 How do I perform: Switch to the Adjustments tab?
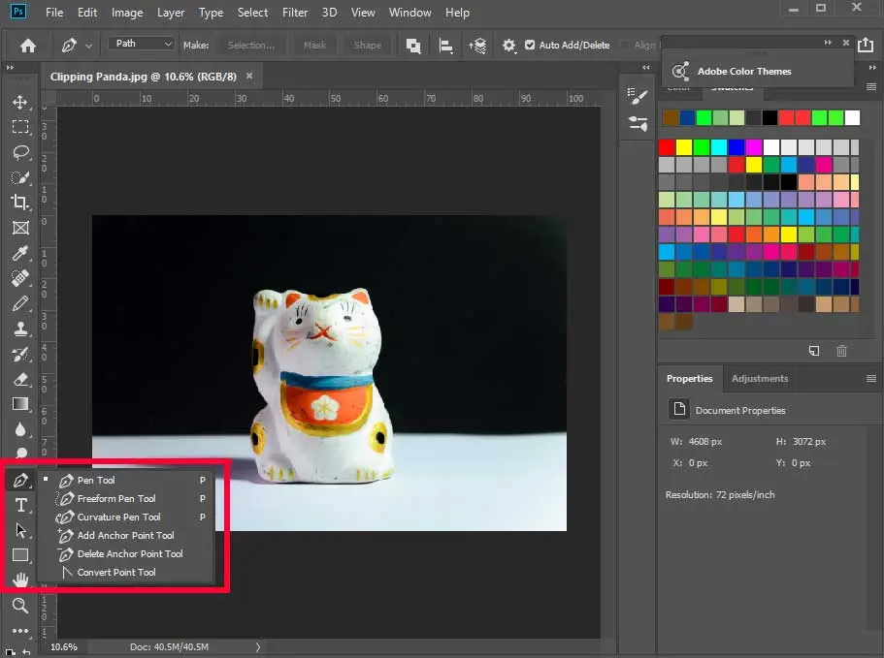[760, 378]
